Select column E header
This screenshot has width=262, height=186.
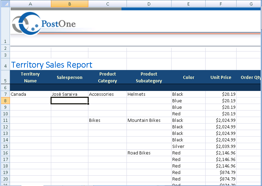point(188,4)
